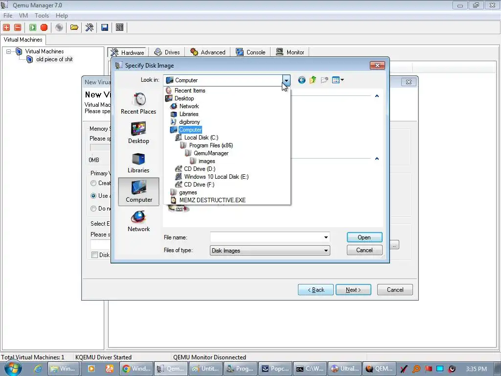501x376 pixels.
Task: Click the mixer sliders options icon
Action: [119, 27]
